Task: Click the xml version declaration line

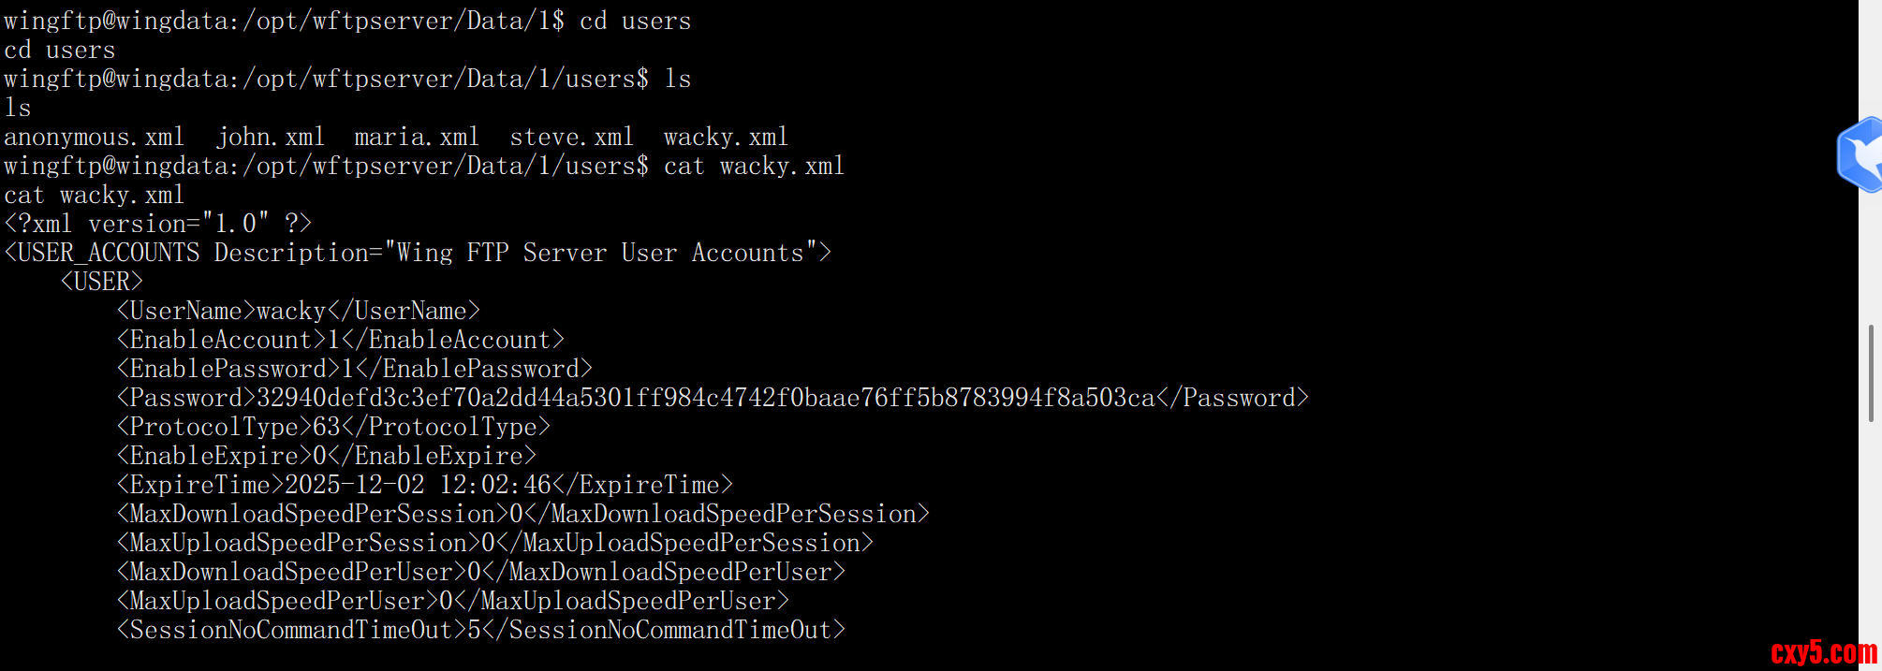Action: (x=157, y=225)
